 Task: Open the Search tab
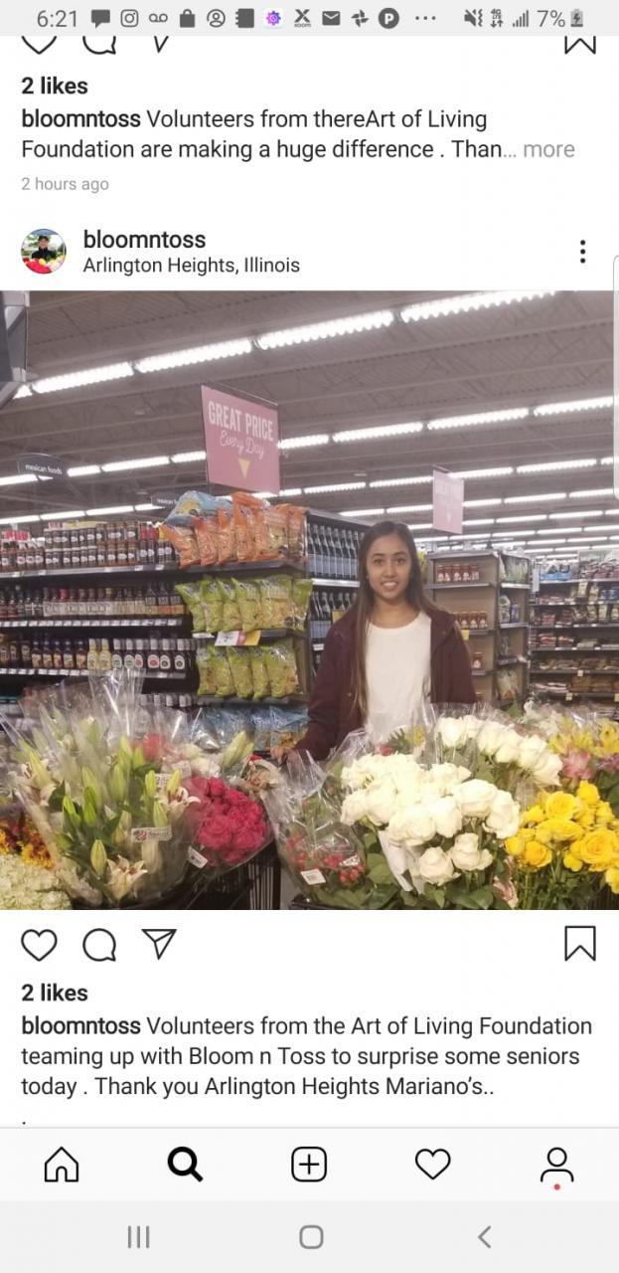click(185, 1164)
